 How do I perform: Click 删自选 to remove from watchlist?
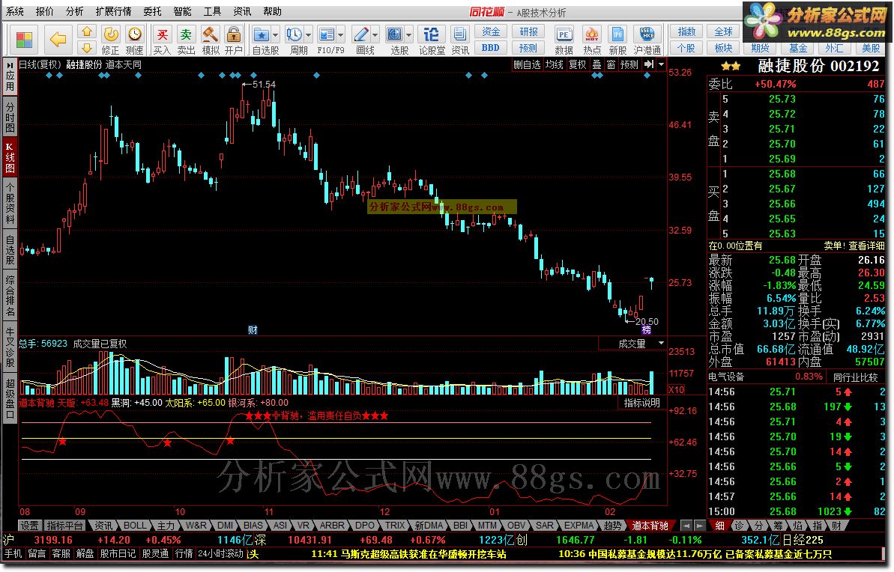click(x=527, y=65)
